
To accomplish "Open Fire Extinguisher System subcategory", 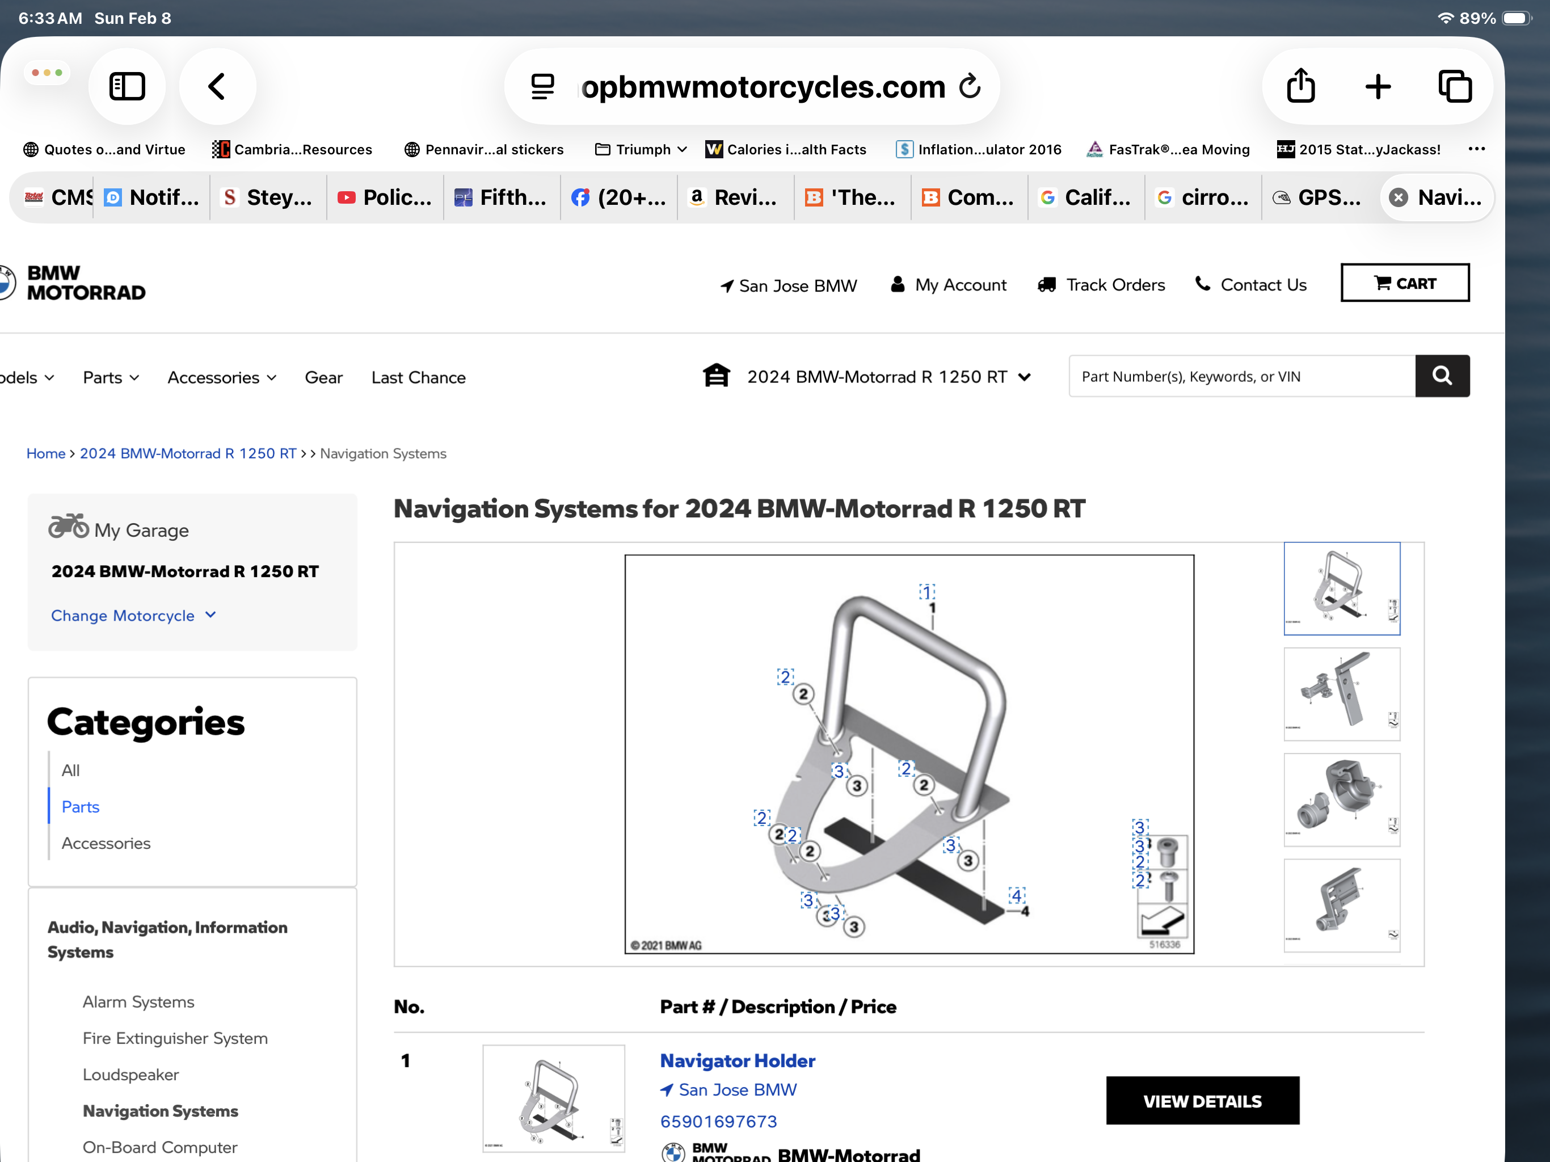I will click(175, 1038).
